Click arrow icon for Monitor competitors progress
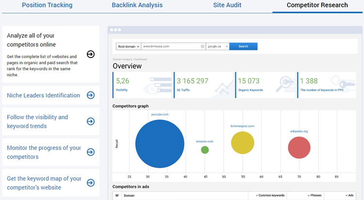This screenshot has width=364, height=200. pyautogui.click(x=91, y=152)
